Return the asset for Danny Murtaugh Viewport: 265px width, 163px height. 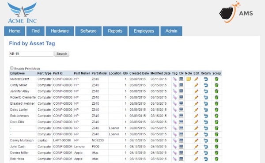[206, 140]
